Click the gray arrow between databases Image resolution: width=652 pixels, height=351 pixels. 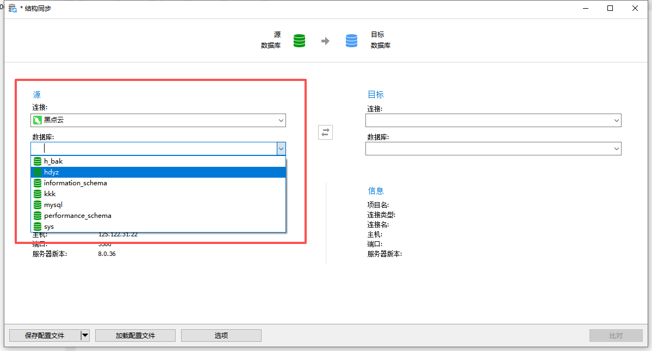(x=325, y=41)
